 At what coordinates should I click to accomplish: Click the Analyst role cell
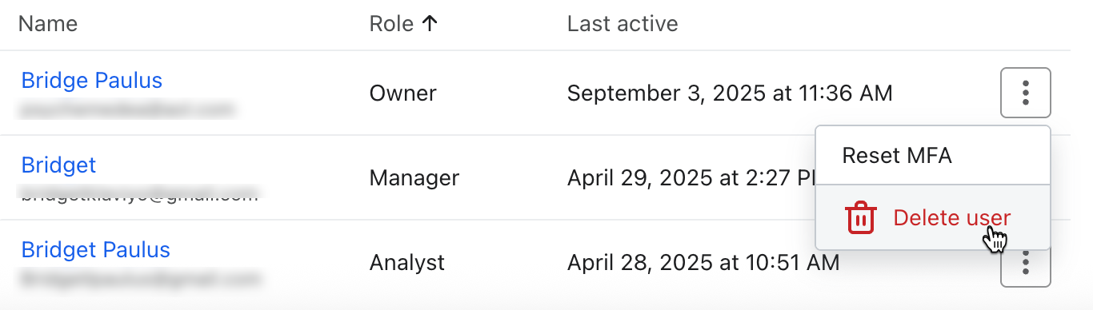[406, 262]
